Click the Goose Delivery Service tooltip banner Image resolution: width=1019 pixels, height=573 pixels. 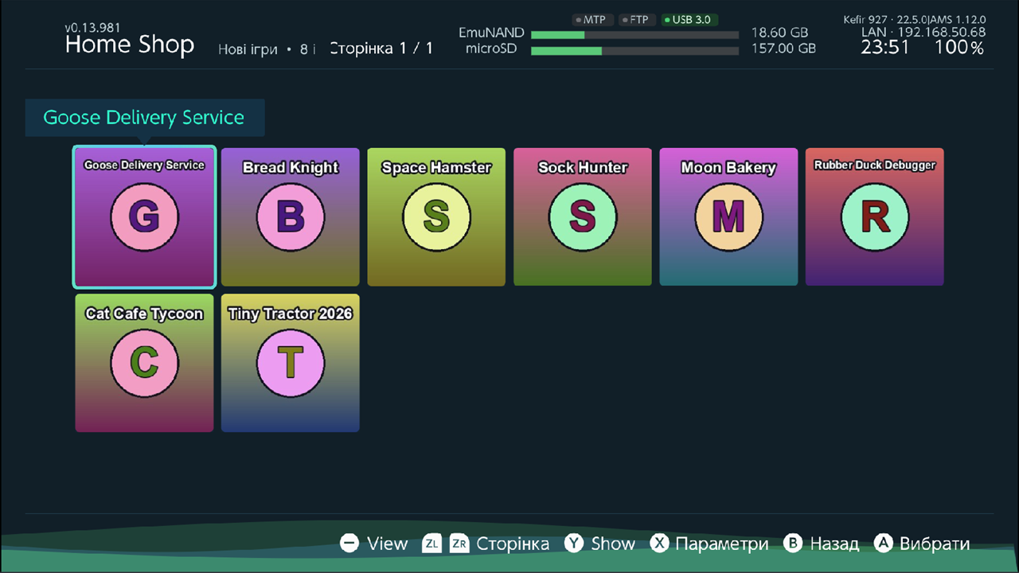pos(144,118)
